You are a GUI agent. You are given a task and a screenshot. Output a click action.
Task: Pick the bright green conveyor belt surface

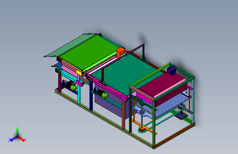click(89, 53)
